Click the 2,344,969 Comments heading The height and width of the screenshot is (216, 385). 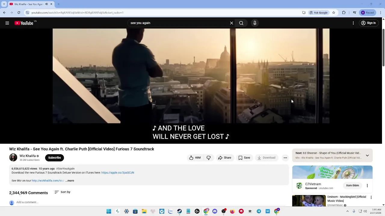pyautogui.click(x=29, y=193)
